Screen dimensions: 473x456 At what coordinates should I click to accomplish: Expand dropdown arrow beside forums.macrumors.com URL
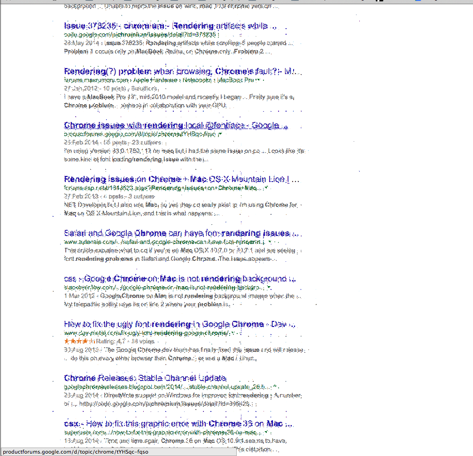tap(258, 80)
